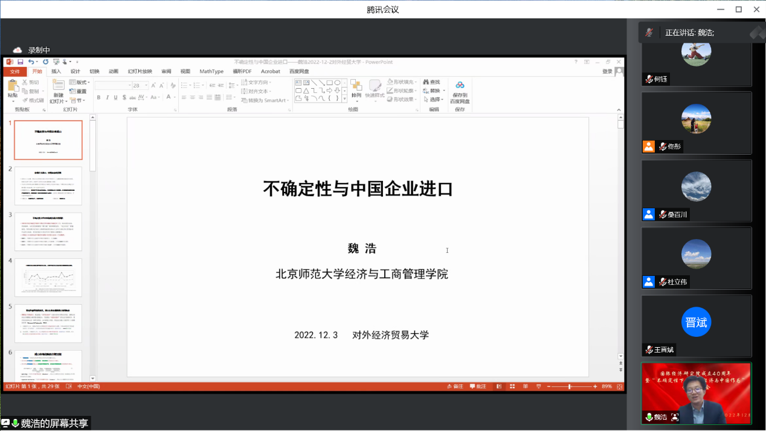Click the Arrange shapes icon
Image resolution: width=766 pixels, height=431 pixels.
click(356, 86)
